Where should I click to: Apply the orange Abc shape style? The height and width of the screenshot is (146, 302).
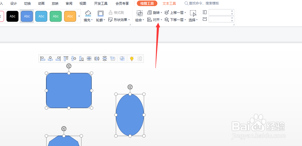pyautogui.click(x=70, y=16)
